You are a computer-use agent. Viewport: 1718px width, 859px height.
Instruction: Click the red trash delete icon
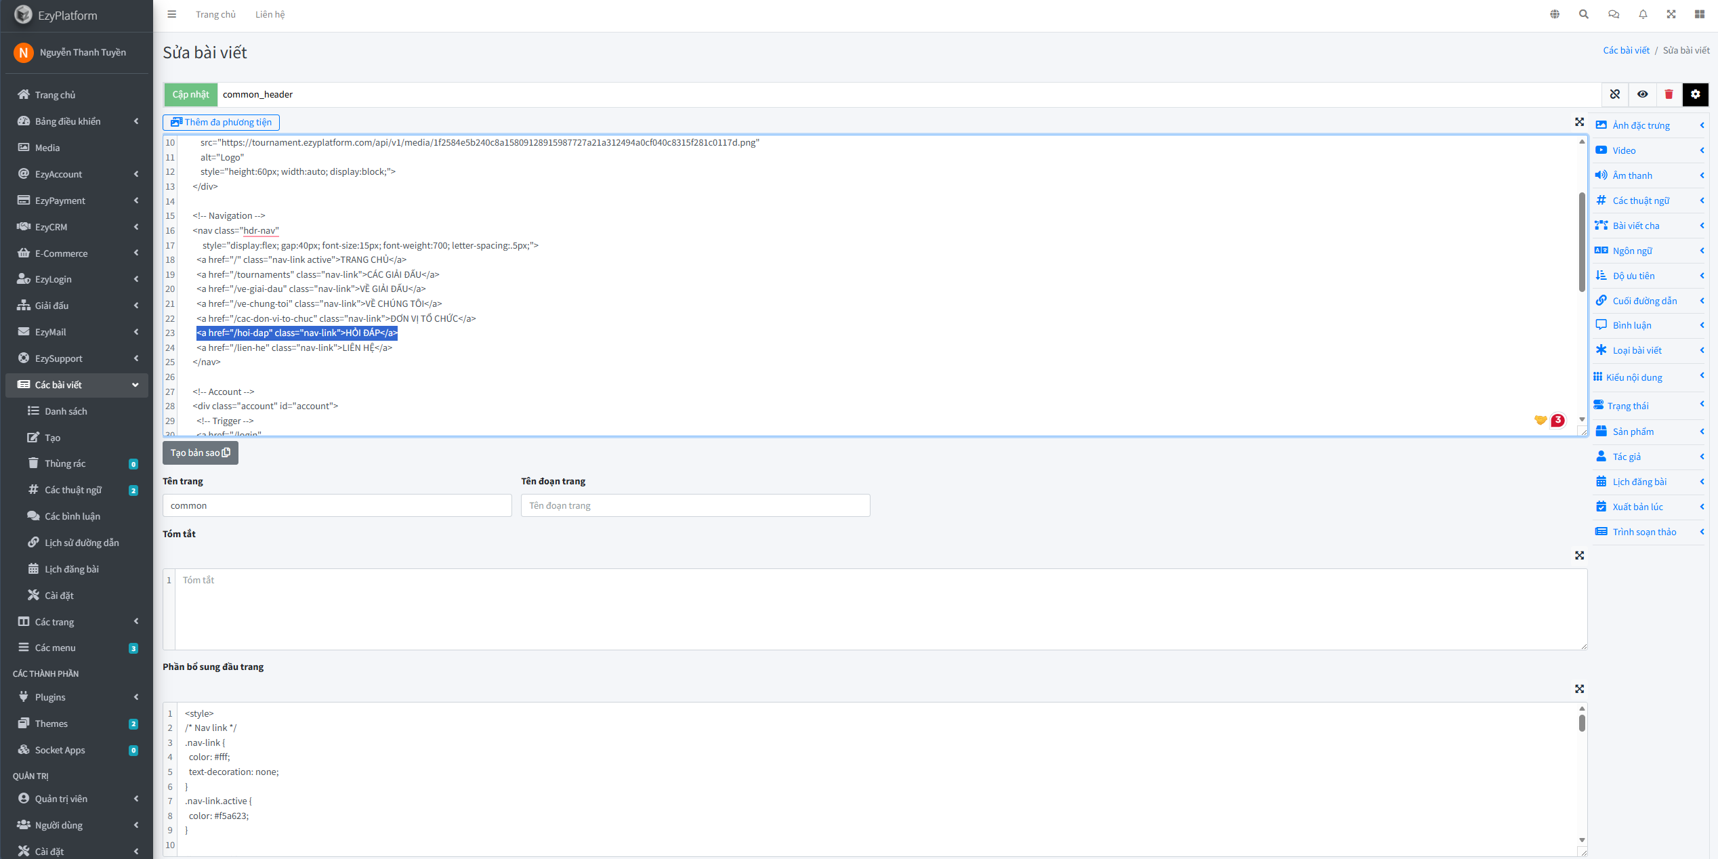pyautogui.click(x=1669, y=94)
